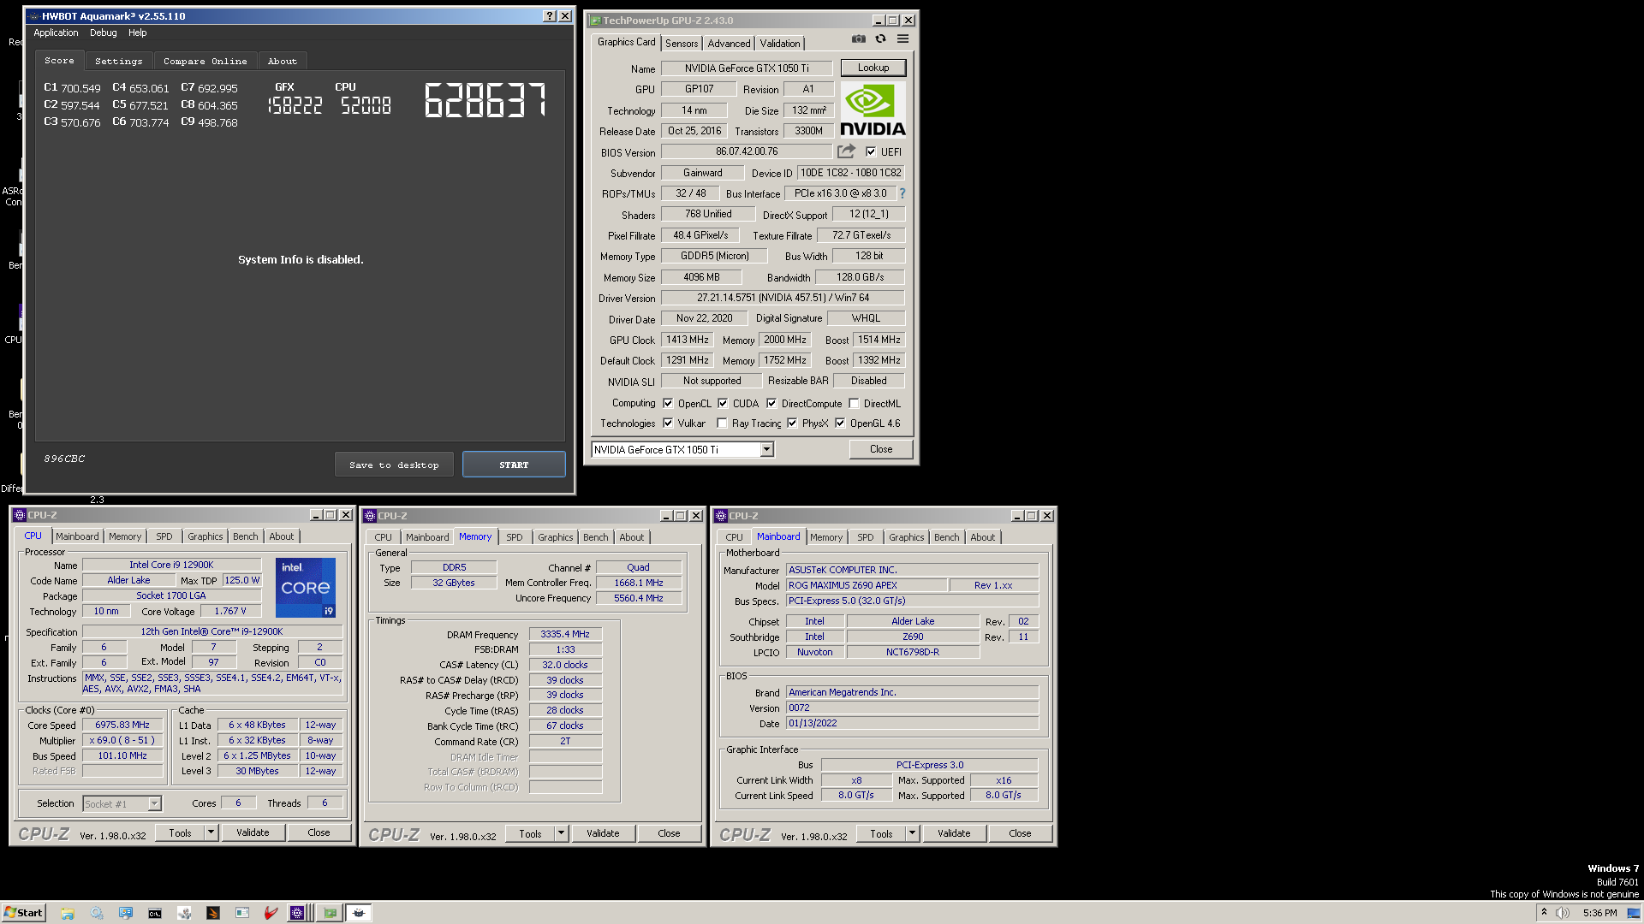Open the GPU-Z Validation tab
The image size is (1644, 924).
(780, 44)
